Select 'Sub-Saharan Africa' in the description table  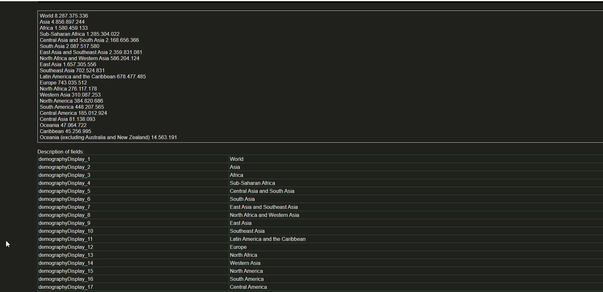416,183
